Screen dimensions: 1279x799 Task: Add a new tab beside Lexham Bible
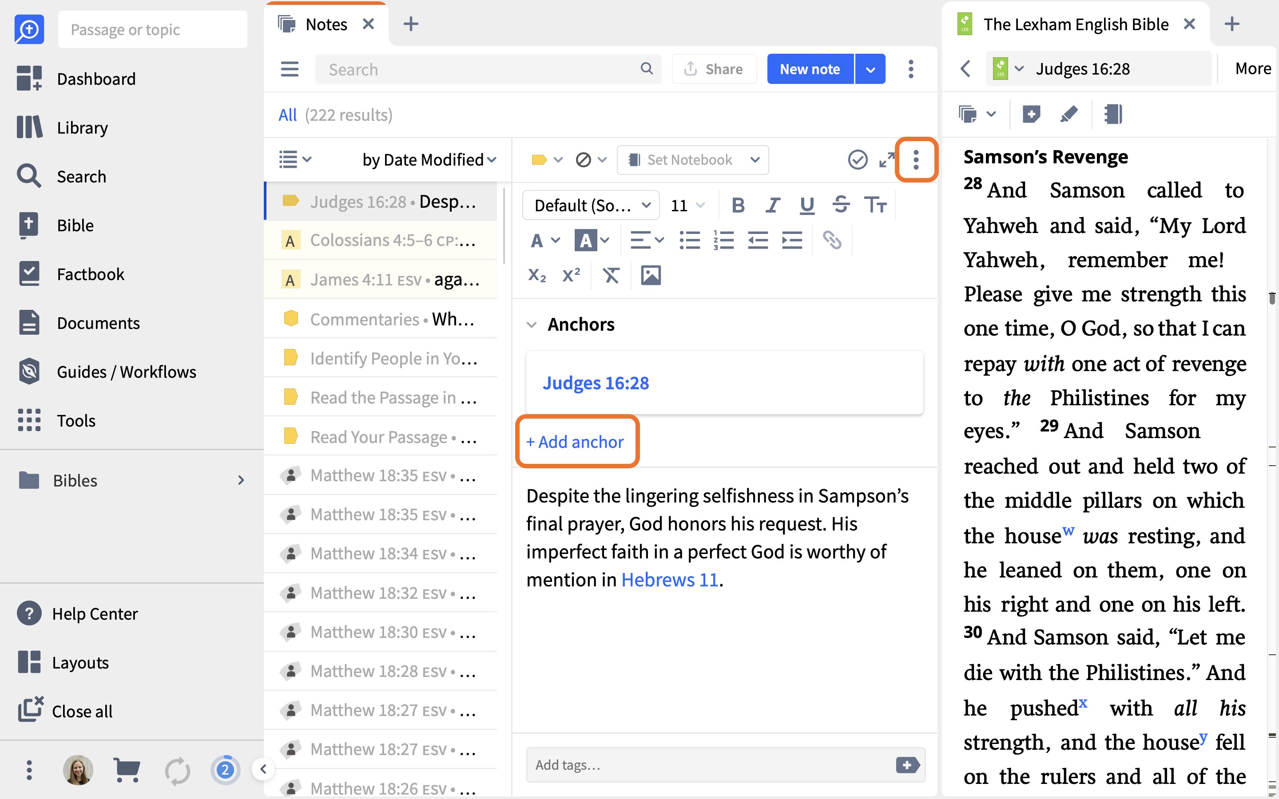point(1231,24)
